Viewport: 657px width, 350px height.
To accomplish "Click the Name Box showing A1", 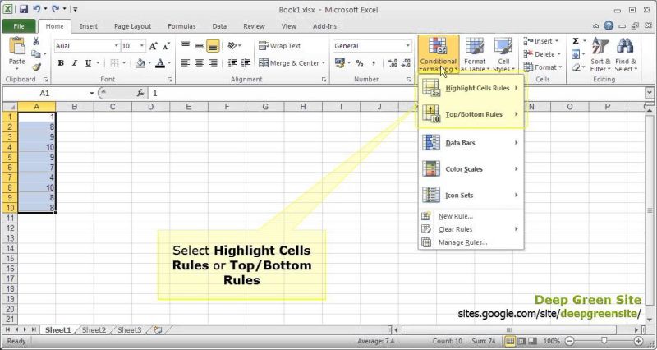I will pyautogui.click(x=44, y=93).
